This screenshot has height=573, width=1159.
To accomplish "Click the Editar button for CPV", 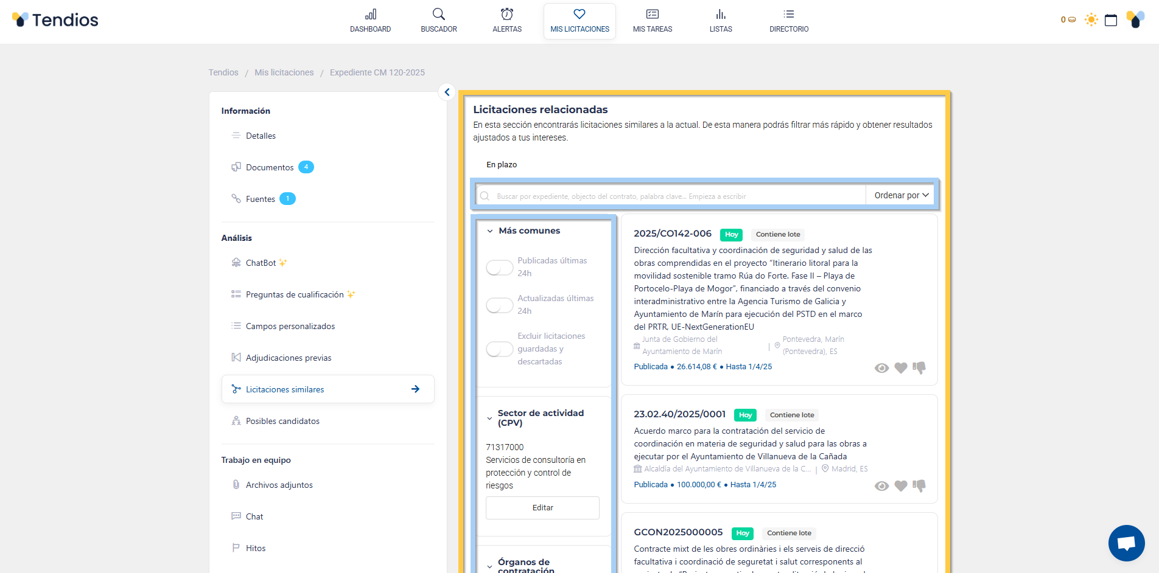I will 542,508.
